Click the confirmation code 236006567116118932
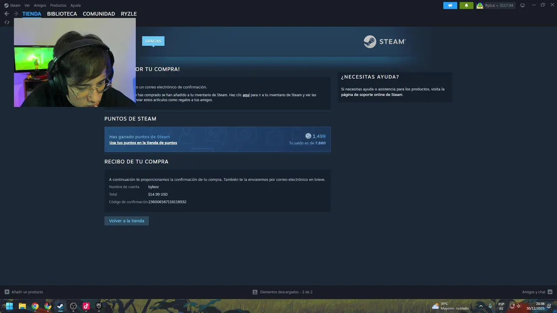 click(167, 202)
